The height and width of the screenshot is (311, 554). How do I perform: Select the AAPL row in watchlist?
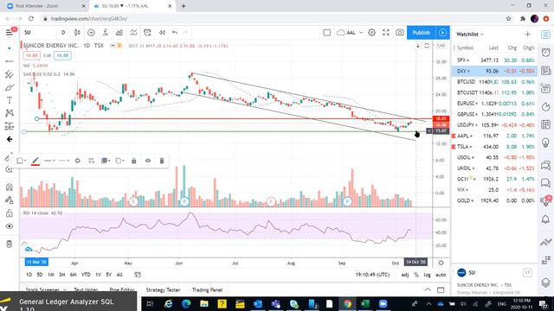coord(494,136)
